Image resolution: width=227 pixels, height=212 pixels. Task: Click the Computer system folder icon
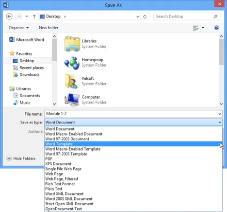[x=72, y=100]
